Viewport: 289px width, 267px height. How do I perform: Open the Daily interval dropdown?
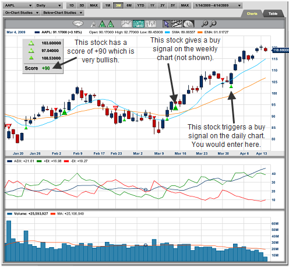(x=48, y=5)
